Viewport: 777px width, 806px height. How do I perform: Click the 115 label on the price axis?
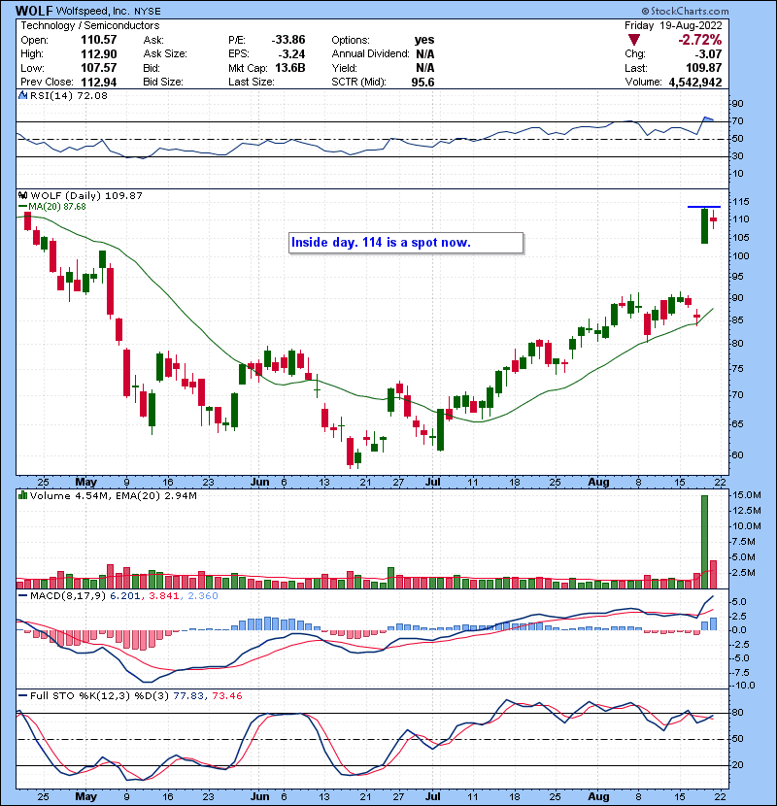[741, 202]
